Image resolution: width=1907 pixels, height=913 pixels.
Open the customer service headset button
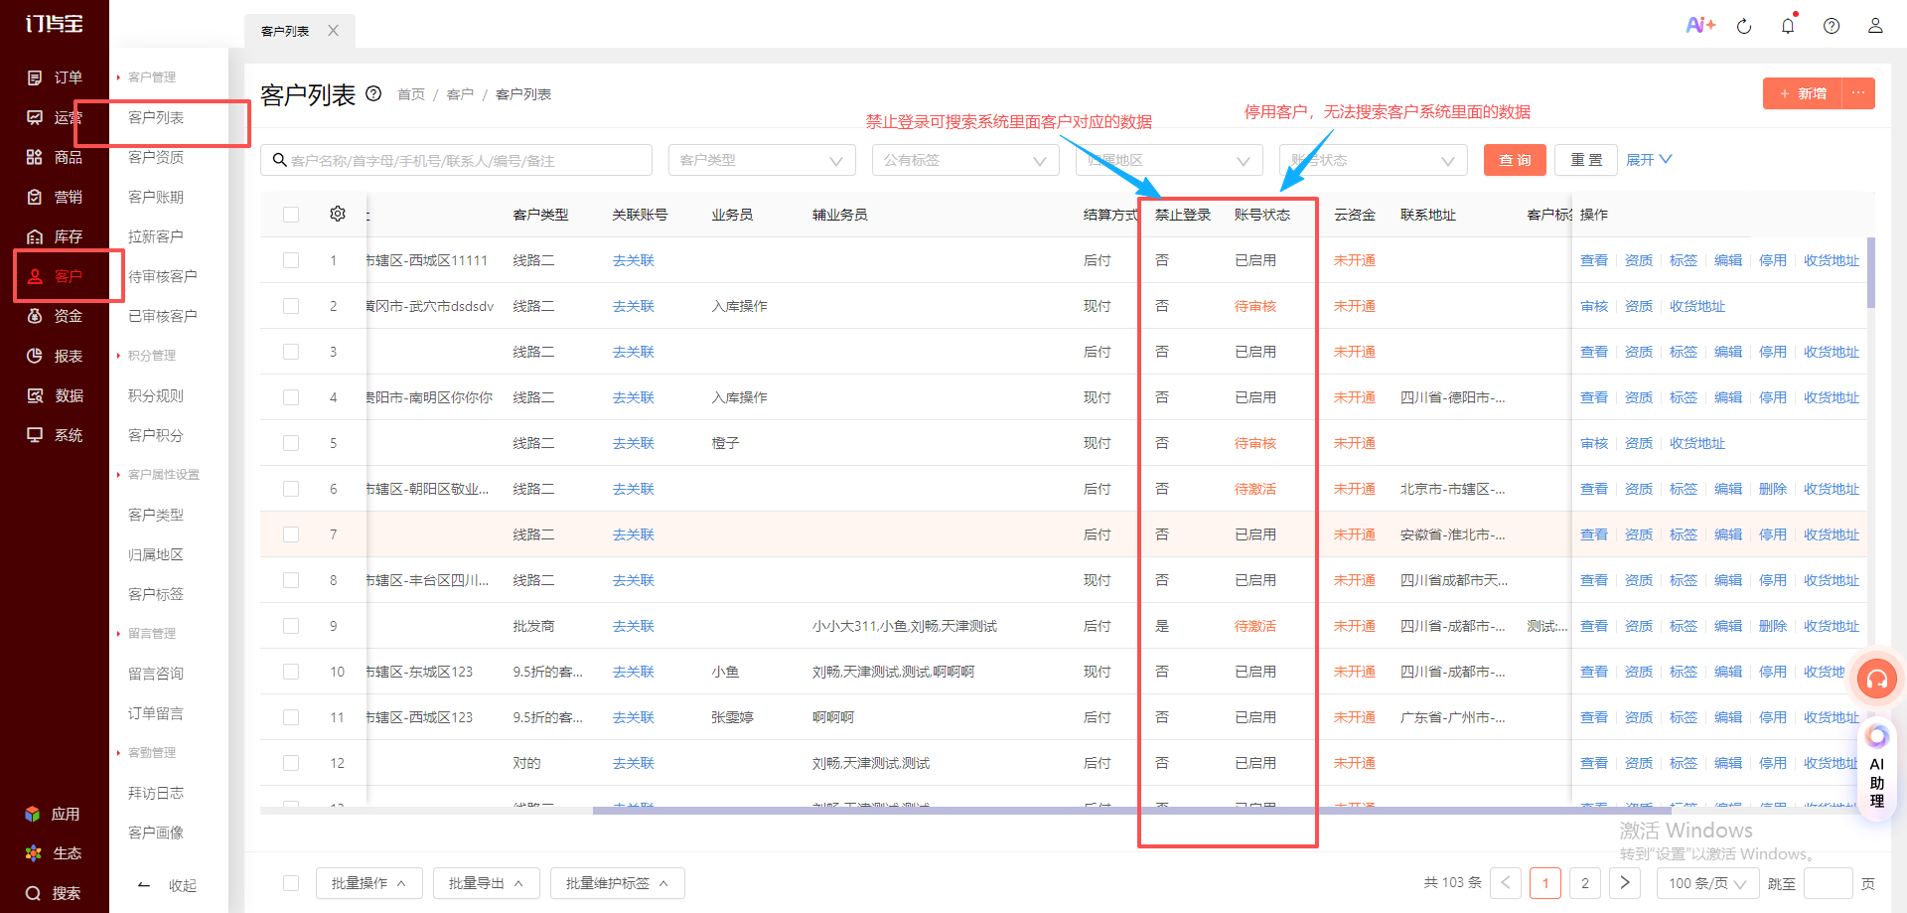pos(1877,680)
